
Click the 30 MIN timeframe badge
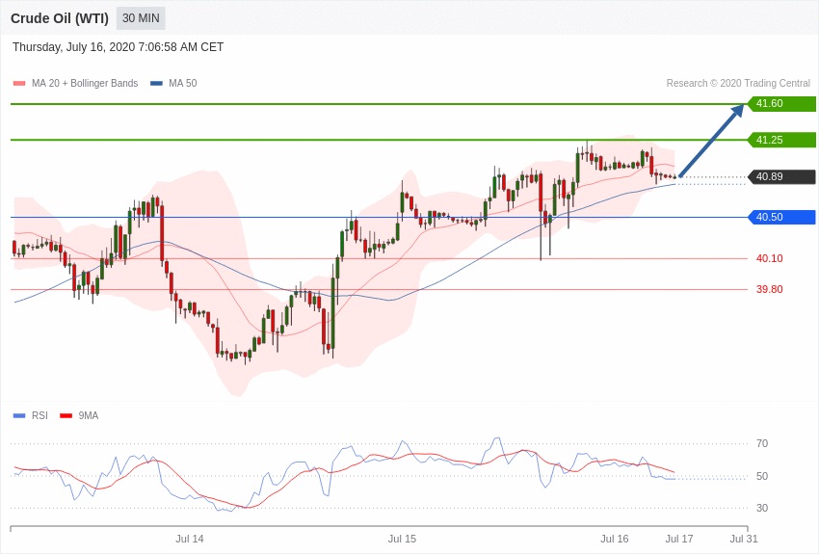click(141, 18)
